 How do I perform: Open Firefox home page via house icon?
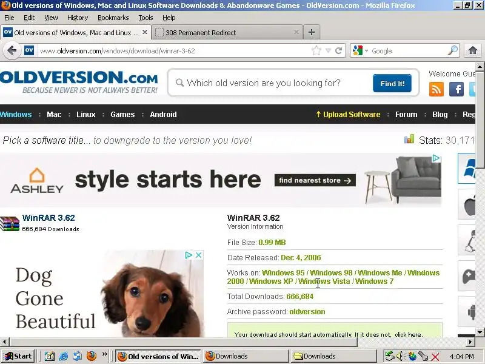(472, 50)
